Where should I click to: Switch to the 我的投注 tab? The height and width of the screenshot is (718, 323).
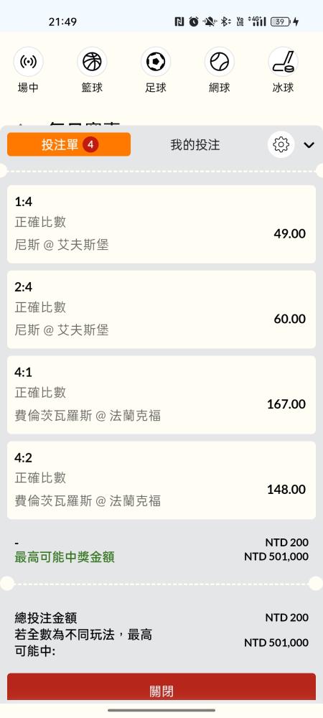click(x=195, y=145)
